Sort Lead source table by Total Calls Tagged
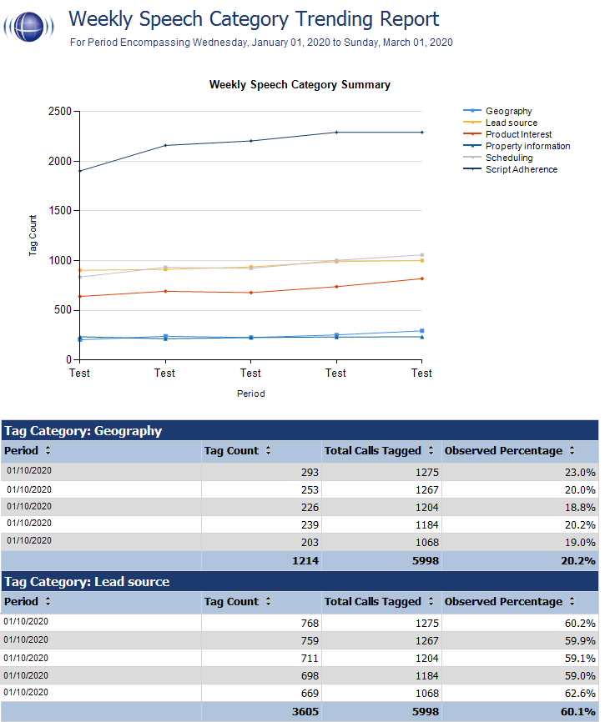Viewport: 605px width, 722px height. coord(431,602)
